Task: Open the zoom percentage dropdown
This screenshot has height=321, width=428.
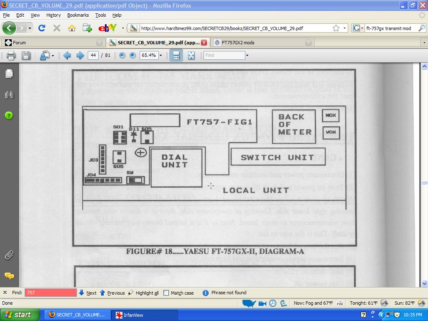Action: pos(160,56)
